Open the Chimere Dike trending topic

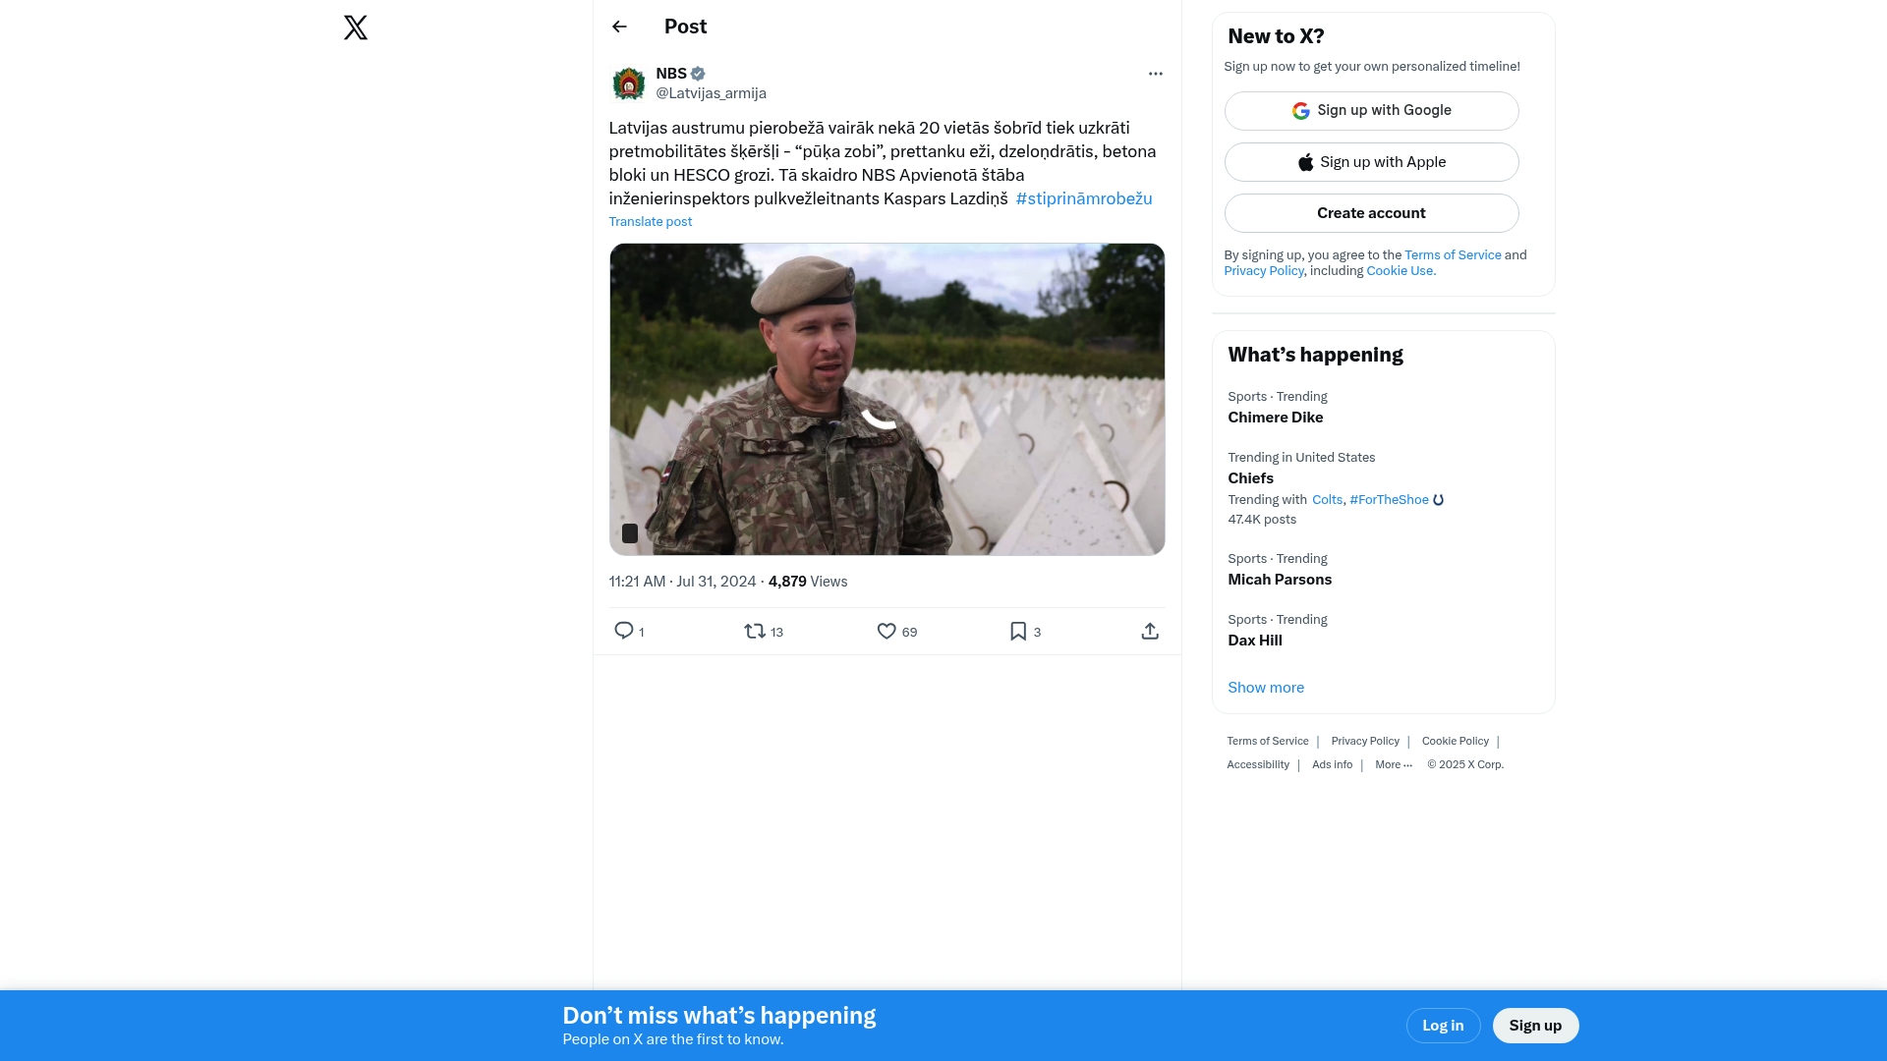[x=1275, y=418]
